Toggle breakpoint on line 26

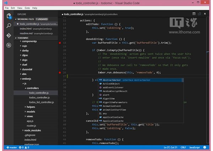[x=60, y=72]
